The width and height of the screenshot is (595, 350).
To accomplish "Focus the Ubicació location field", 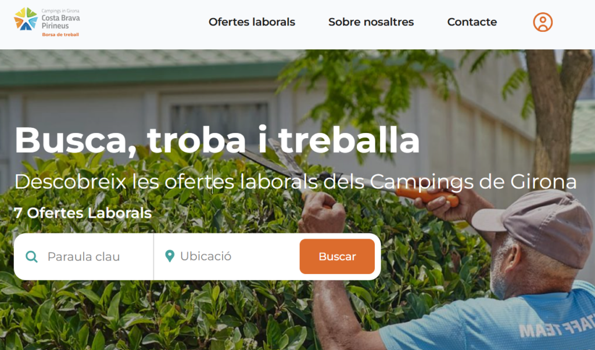I will [226, 257].
